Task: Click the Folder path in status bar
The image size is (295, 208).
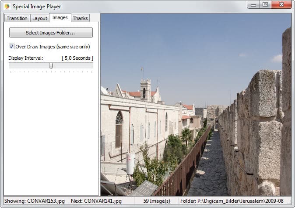Action: pos(232,201)
